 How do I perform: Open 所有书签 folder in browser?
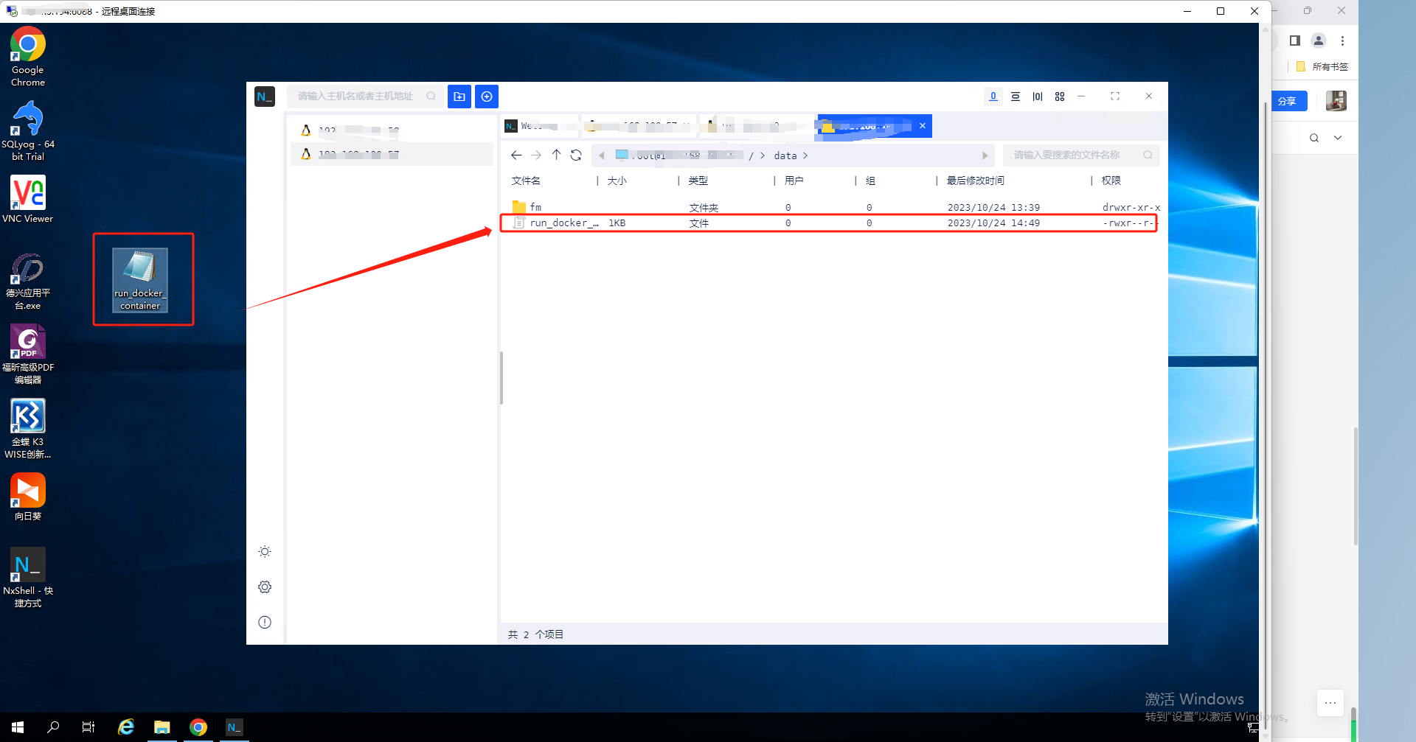[1322, 66]
